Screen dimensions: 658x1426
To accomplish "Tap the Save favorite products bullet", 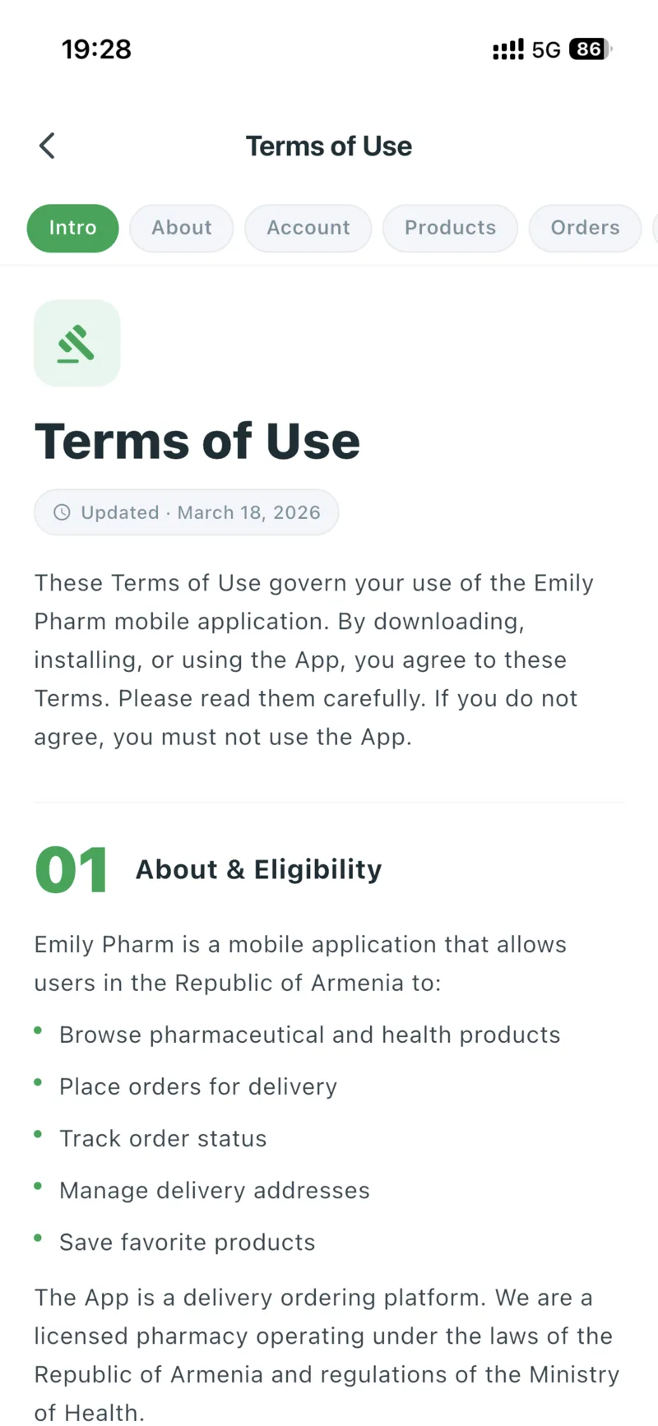I will pyautogui.click(x=187, y=1242).
